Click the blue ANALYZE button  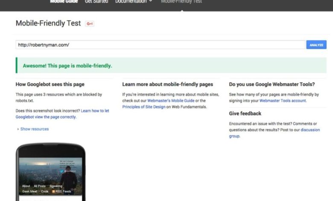pyautogui.click(x=316, y=45)
